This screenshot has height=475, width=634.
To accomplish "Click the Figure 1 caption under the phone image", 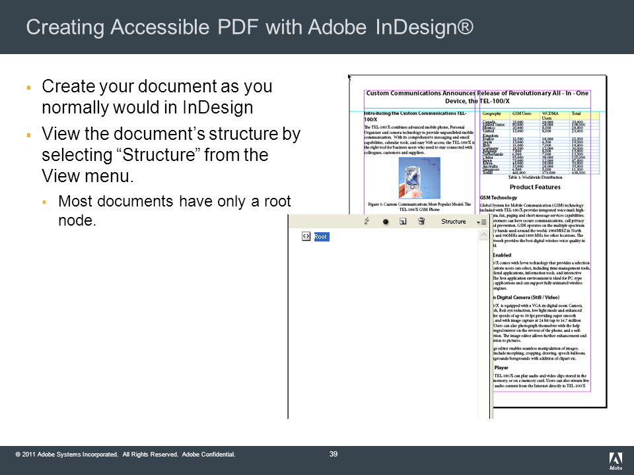I will [x=419, y=206].
